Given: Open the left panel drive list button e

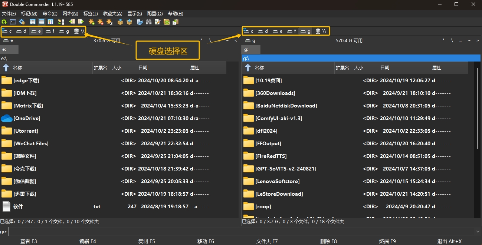Looking at the screenshot, I should pyautogui.click(x=8, y=40).
